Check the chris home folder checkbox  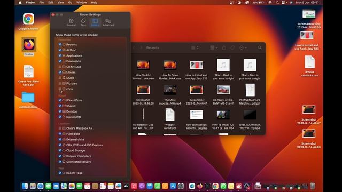click(60, 89)
